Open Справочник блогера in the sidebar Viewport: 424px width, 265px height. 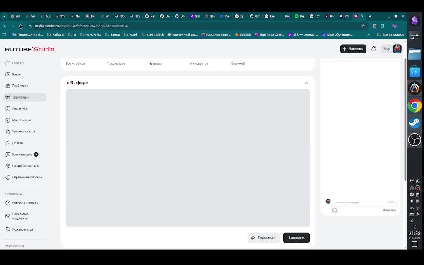pyautogui.click(x=24, y=177)
